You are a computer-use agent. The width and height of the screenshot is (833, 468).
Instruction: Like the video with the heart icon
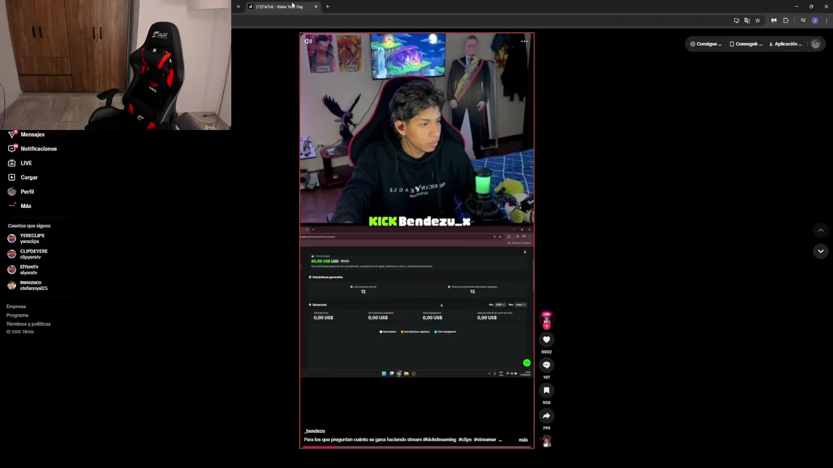coord(546,339)
